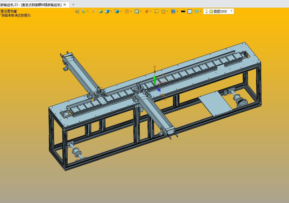This screenshot has height=203, width=289.
Task: Click the teal stacked layers icon
Action: [x=197, y=11]
